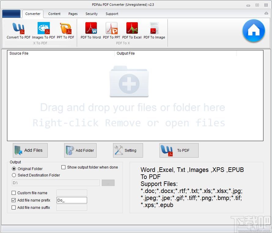Minimize the PDFdu PDF Converter window
The height and width of the screenshot is (233, 272).
248,5
